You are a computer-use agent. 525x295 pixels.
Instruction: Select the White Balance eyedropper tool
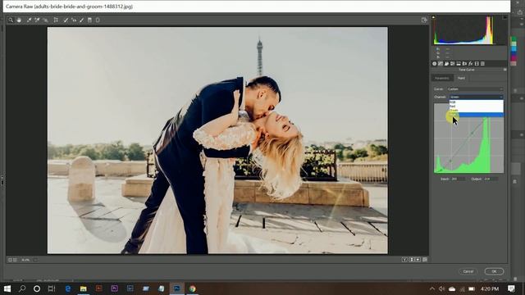30,20
